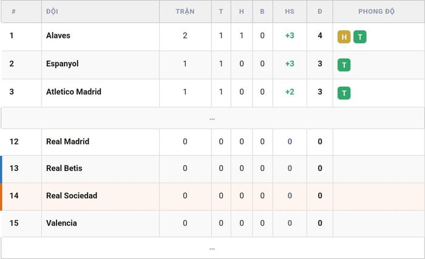Image resolution: width=425 pixels, height=259 pixels.
Task: Open the Espanyol team link
Action: coord(63,64)
